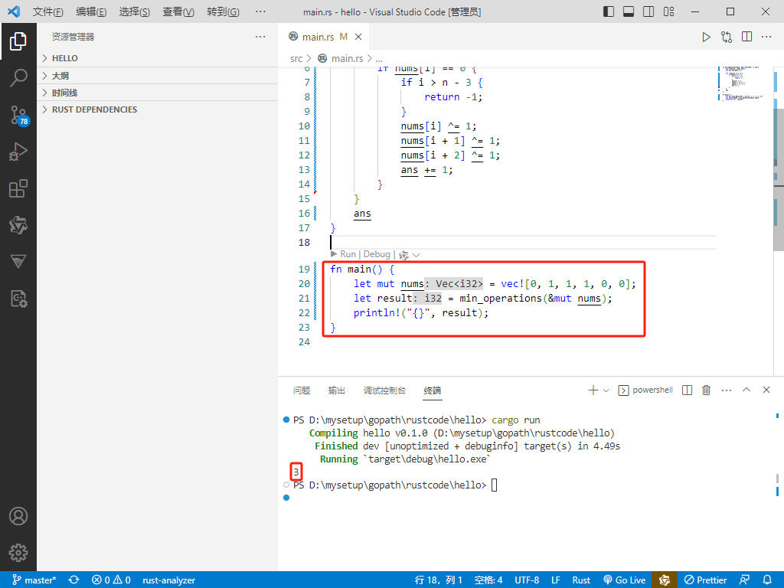The width and height of the screenshot is (784, 588).
Task: Expand the RUST DEPENDENCIES section
Action: (x=158, y=109)
